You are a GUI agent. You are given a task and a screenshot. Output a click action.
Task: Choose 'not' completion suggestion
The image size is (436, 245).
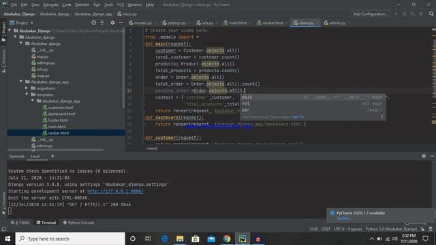click(313, 103)
